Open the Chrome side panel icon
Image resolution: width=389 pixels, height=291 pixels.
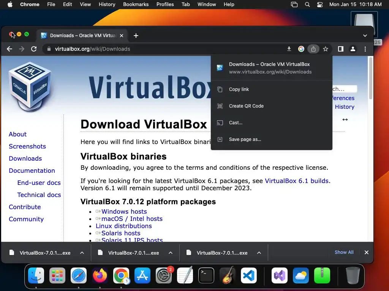pyautogui.click(x=341, y=49)
